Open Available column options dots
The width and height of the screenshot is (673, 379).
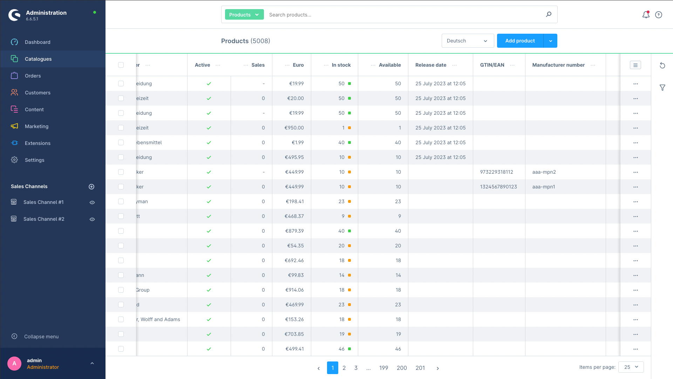[x=373, y=65]
